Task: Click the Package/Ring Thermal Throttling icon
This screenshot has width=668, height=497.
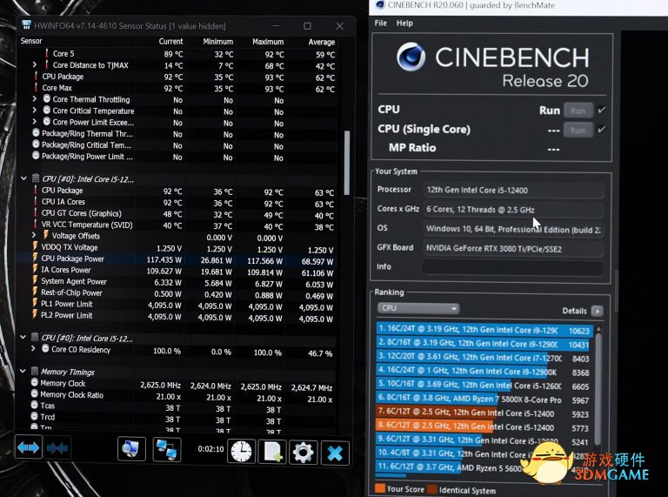Action: pos(37,133)
